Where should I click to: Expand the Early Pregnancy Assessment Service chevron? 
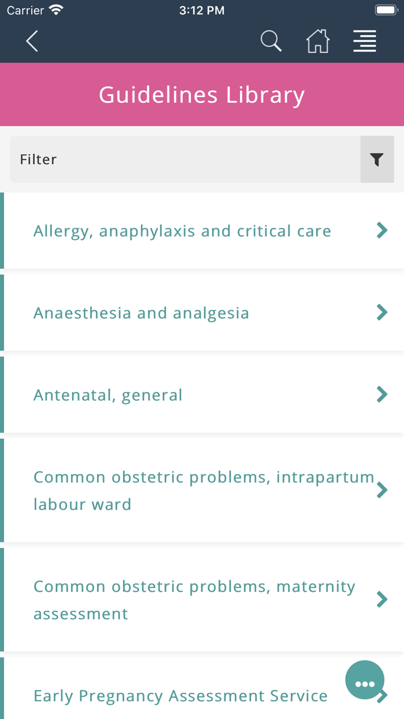382,696
